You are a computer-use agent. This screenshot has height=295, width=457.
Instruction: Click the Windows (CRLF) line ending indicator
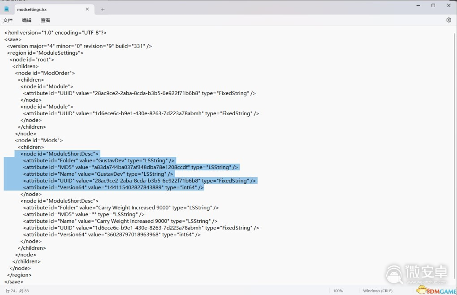[378, 291]
